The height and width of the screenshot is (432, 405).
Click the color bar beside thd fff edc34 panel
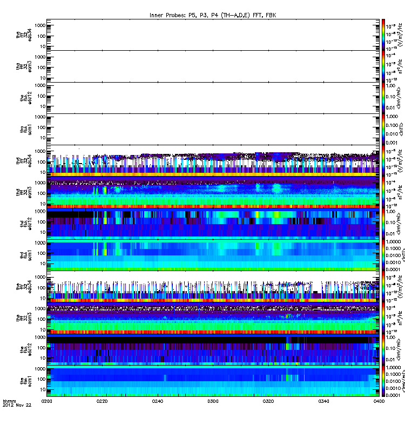tap(383, 161)
